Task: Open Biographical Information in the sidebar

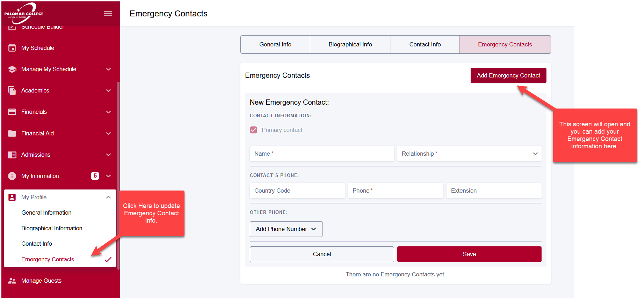Action: click(x=52, y=228)
